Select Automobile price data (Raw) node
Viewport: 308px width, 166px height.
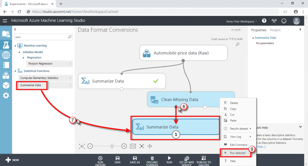(183, 53)
